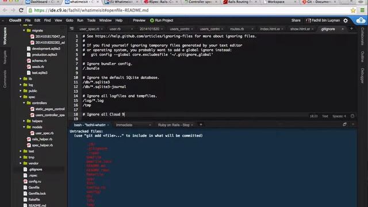Expand the vendor folder
Screen dimensions: 368x207
click(21, 163)
